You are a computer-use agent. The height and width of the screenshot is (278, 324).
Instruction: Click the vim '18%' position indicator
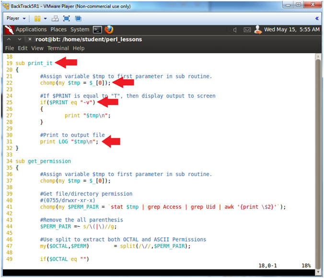pos(306,266)
